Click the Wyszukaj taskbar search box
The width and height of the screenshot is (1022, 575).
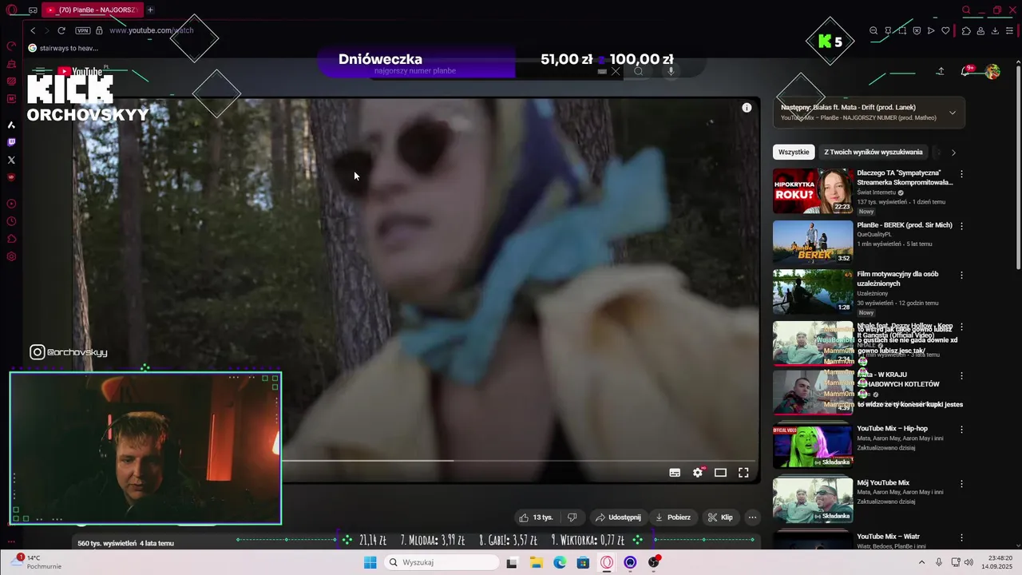pos(442,562)
